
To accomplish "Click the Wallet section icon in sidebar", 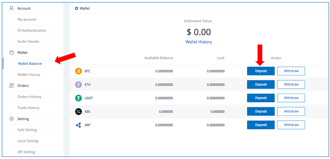I will [x=11, y=53].
